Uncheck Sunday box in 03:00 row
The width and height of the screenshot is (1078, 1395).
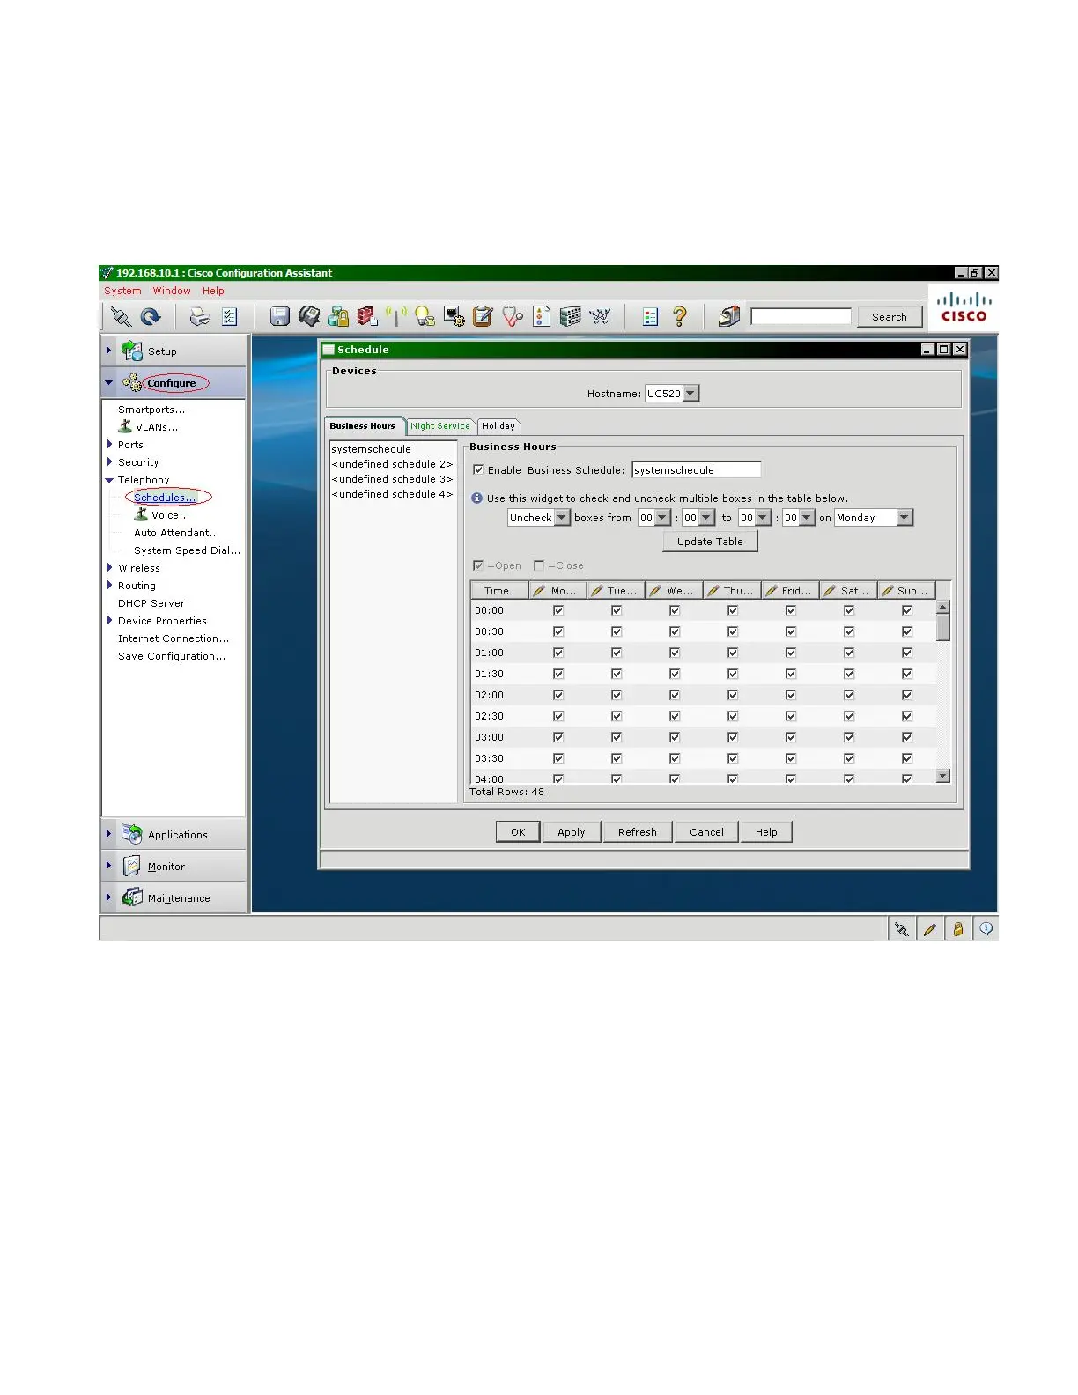907,737
